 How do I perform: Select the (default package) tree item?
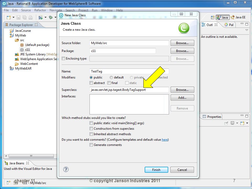coord(35,45)
